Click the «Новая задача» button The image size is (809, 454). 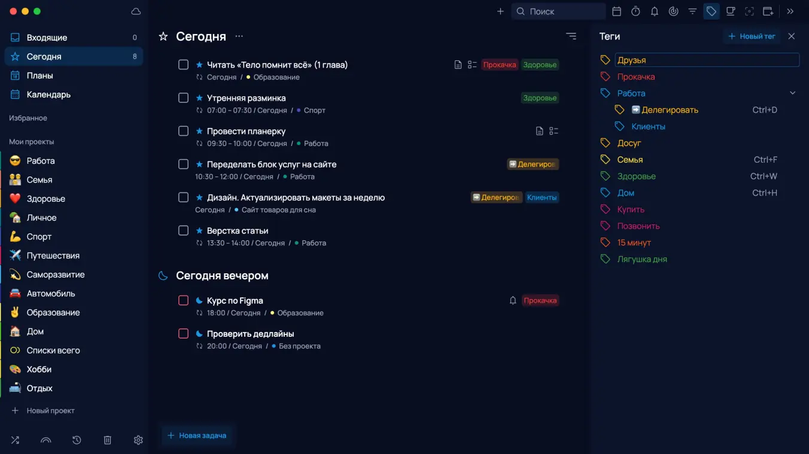click(x=197, y=435)
